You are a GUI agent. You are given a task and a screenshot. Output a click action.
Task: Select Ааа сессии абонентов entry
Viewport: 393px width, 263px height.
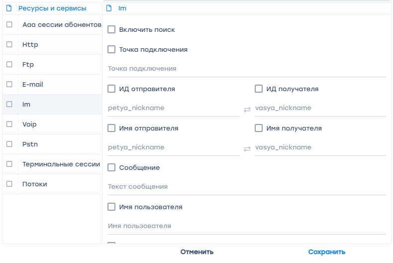pos(62,24)
